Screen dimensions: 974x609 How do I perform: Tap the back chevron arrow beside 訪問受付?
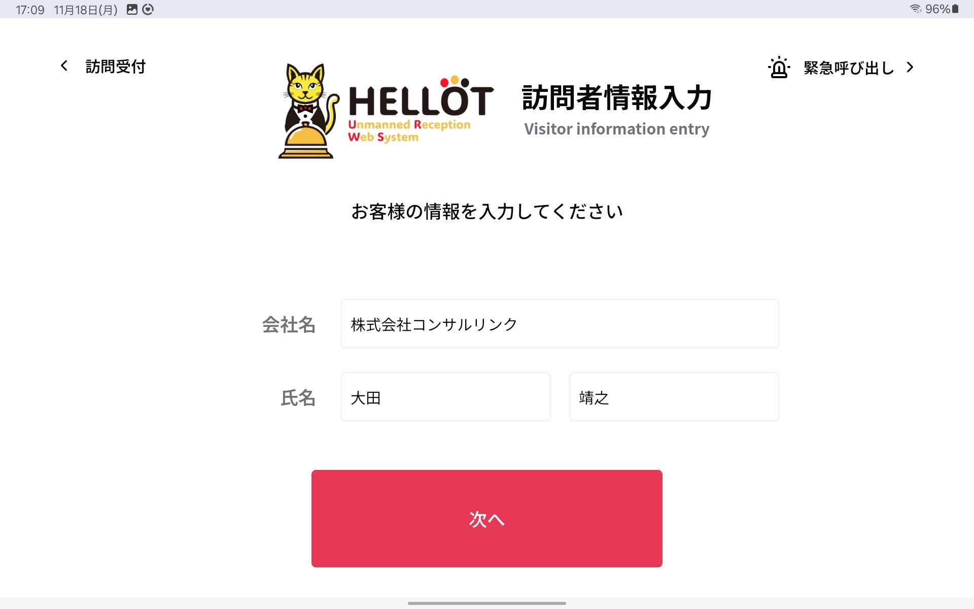(x=64, y=65)
